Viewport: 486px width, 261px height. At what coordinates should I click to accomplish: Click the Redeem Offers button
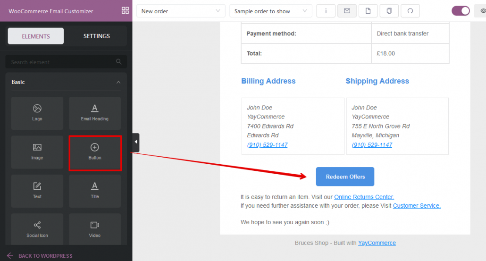[345, 177]
